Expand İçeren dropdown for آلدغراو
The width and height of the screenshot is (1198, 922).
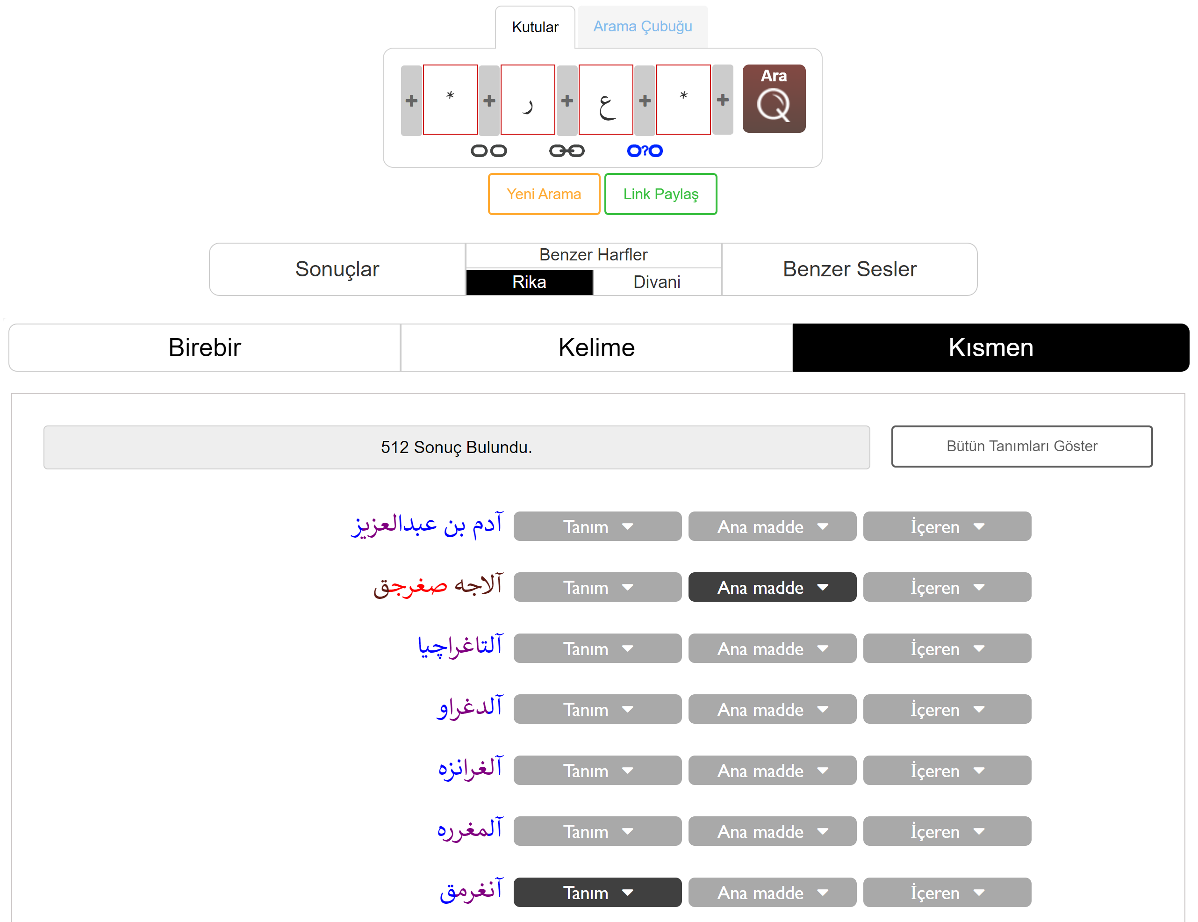click(947, 710)
